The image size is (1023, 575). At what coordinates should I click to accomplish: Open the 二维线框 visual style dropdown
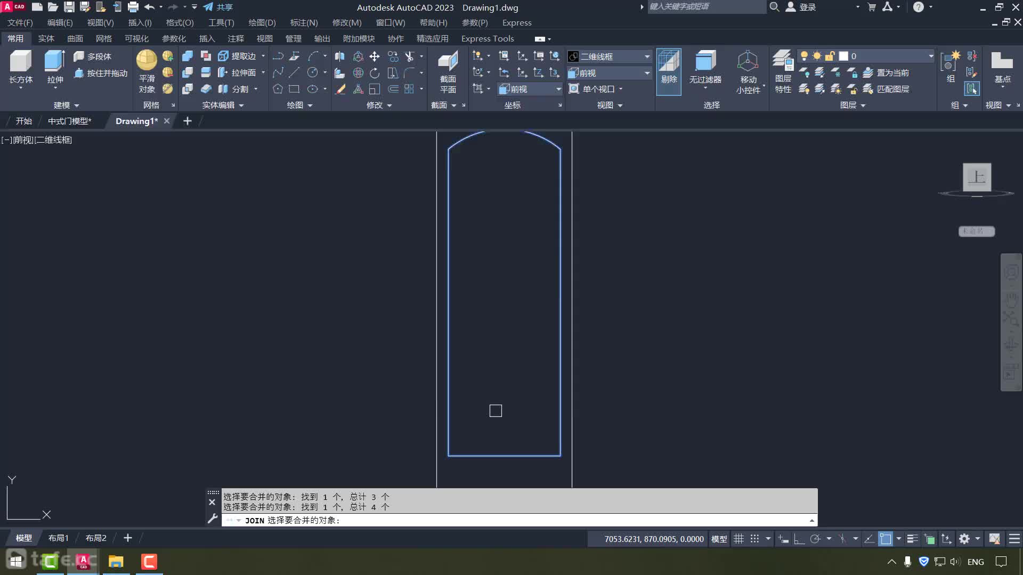point(610,56)
